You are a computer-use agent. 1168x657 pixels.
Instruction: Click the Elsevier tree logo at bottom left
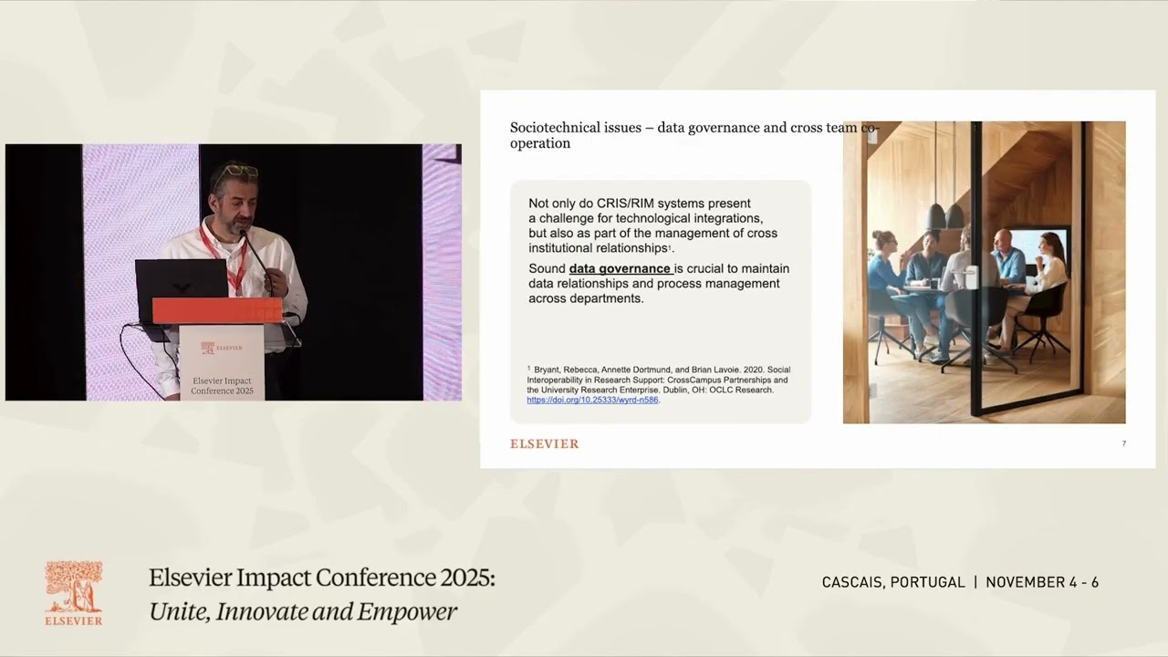tap(74, 593)
